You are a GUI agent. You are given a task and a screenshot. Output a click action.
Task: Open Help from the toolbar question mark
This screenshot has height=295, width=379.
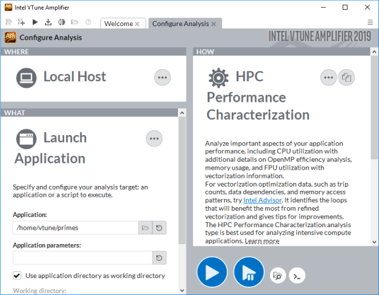(88, 22)
